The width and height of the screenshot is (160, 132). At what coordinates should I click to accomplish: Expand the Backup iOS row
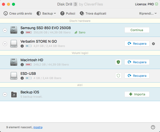coord(5,94)
